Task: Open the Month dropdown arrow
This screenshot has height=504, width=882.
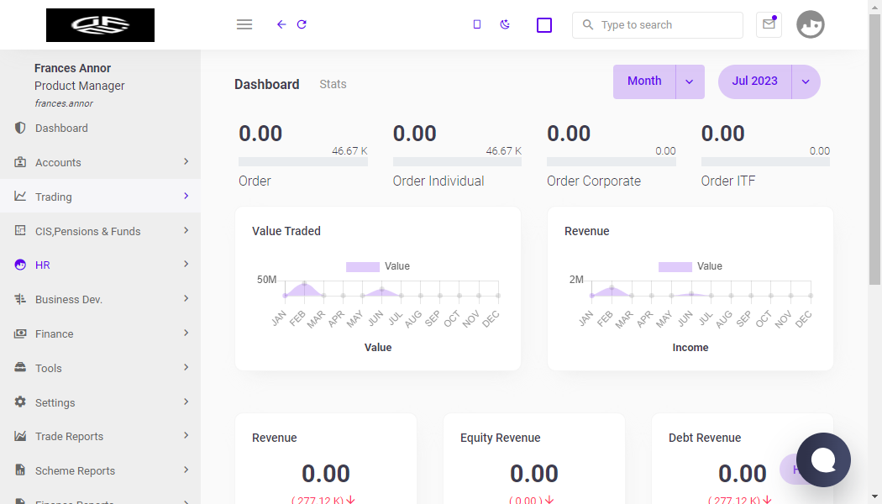Action: (690, 81)
